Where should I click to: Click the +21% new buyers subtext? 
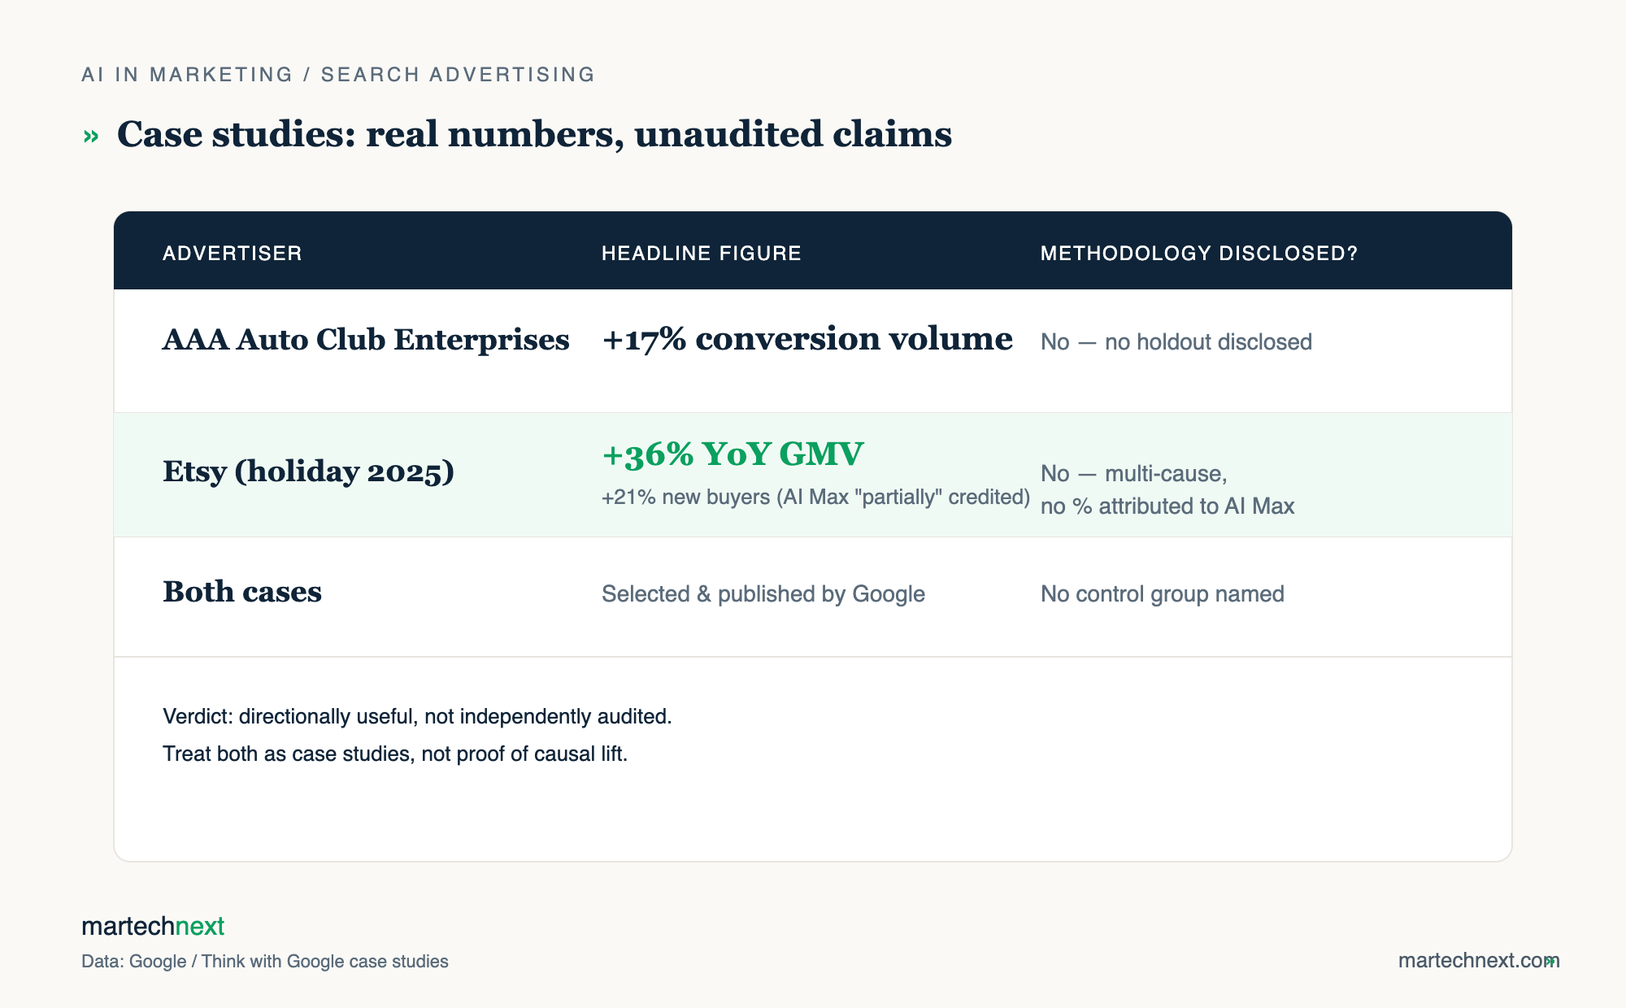[815, 497]
